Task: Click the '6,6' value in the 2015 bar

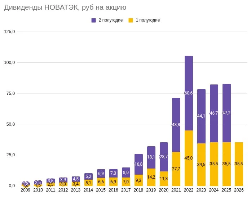Action: tap(101, 182)
